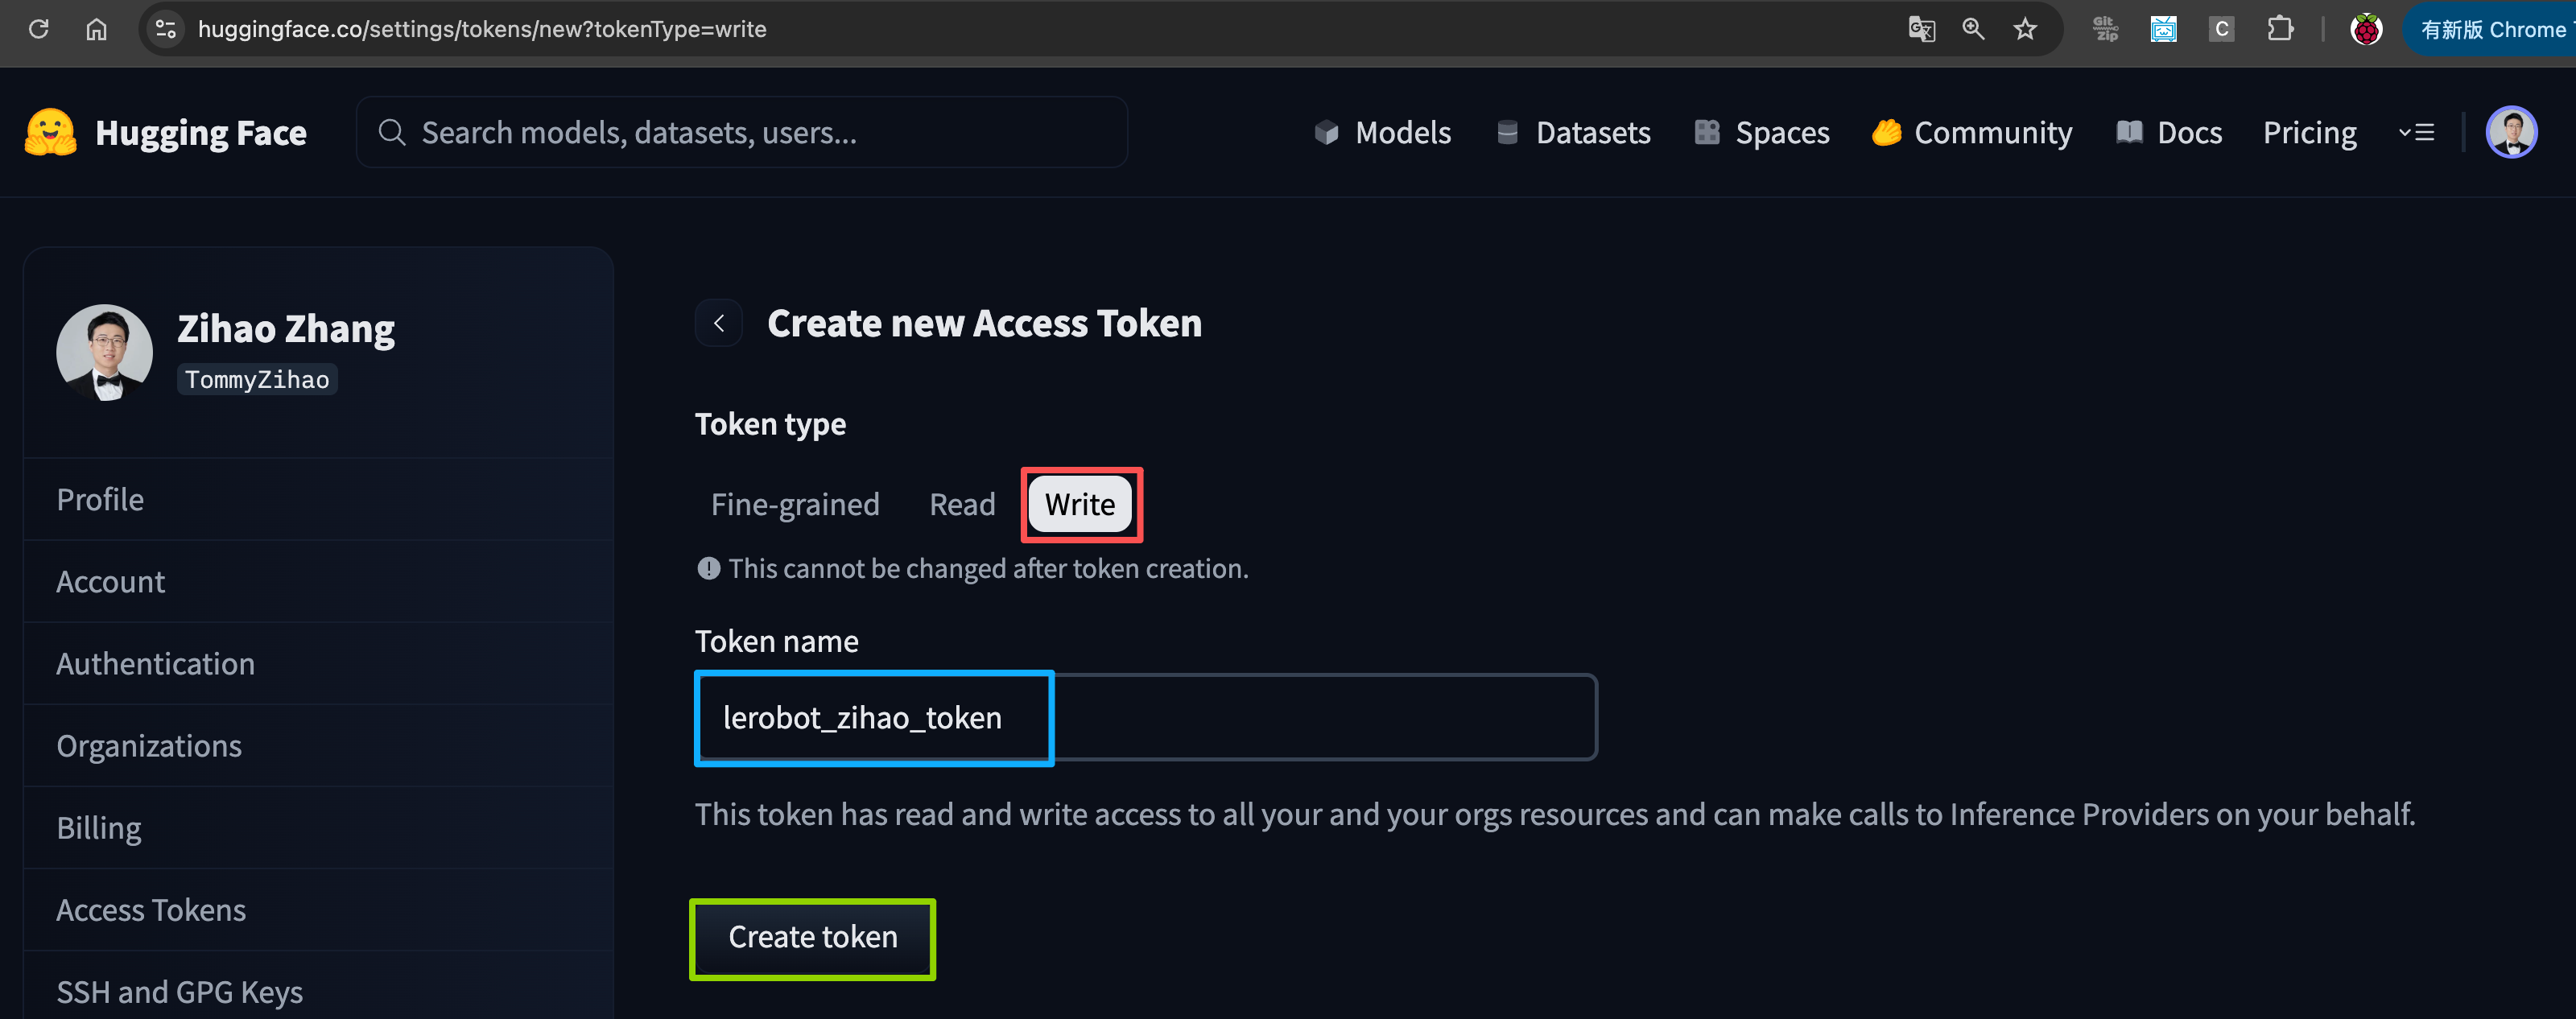Open browser home page icon
The width and height of the screenshot is (2576, 1019).
point(96,29)
